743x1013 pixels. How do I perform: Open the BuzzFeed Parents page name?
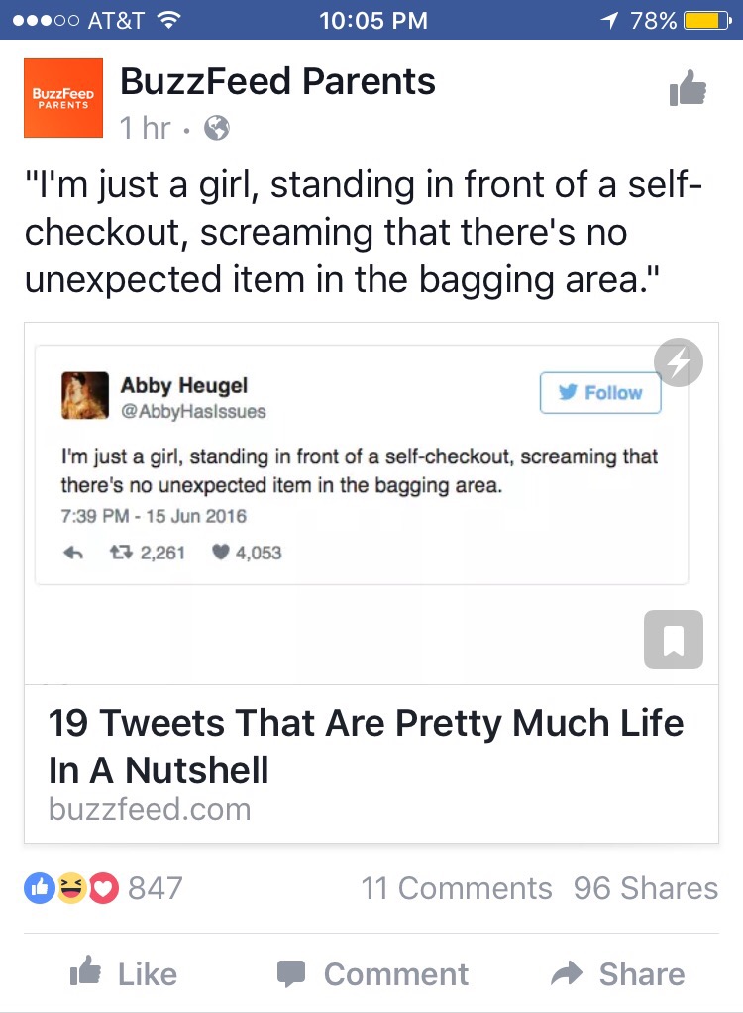click(277, 82)
